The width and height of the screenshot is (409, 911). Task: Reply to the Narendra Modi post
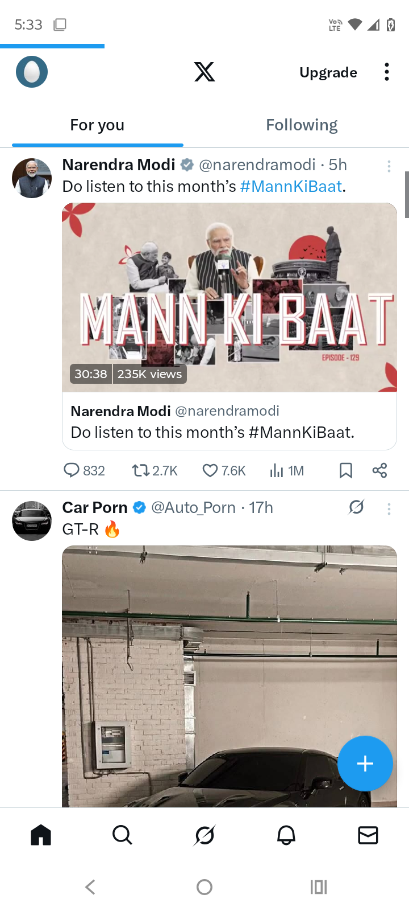tap(72, 470)
